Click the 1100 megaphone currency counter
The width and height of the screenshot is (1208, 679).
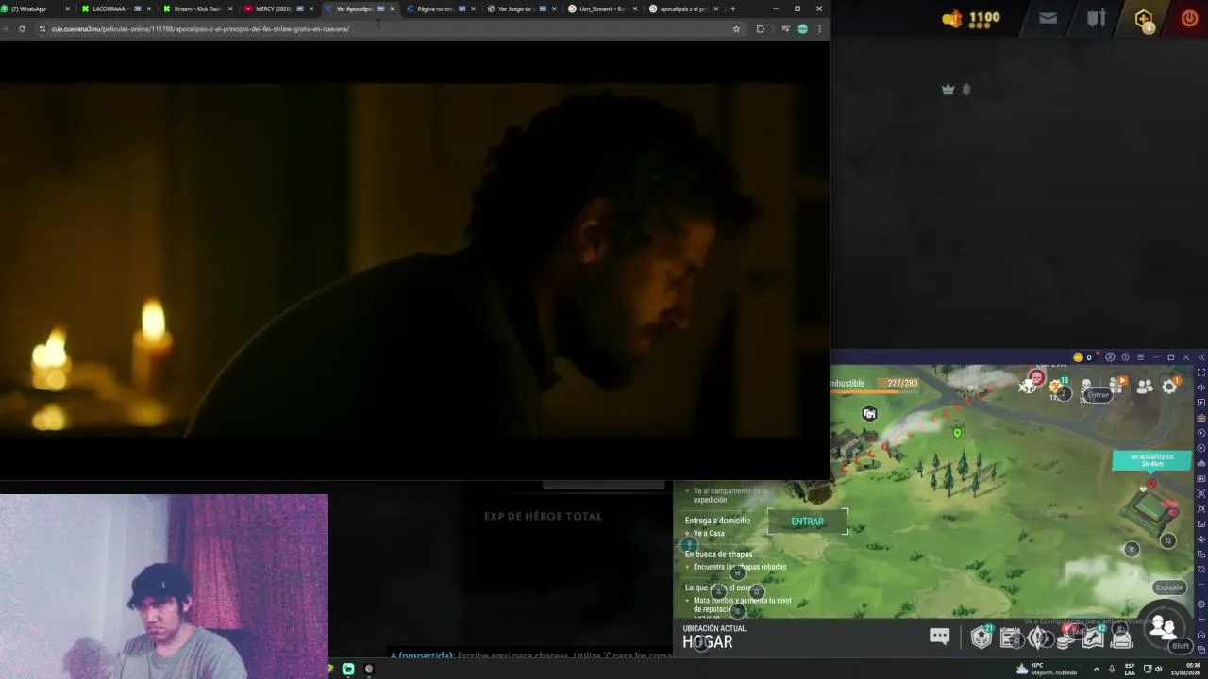971,18
